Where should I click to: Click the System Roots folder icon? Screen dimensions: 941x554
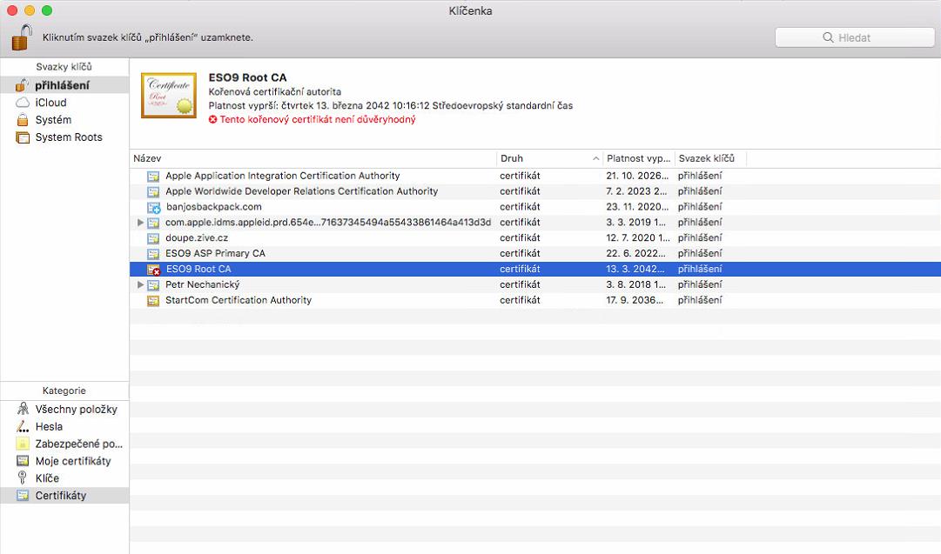(x=23, y=137)
